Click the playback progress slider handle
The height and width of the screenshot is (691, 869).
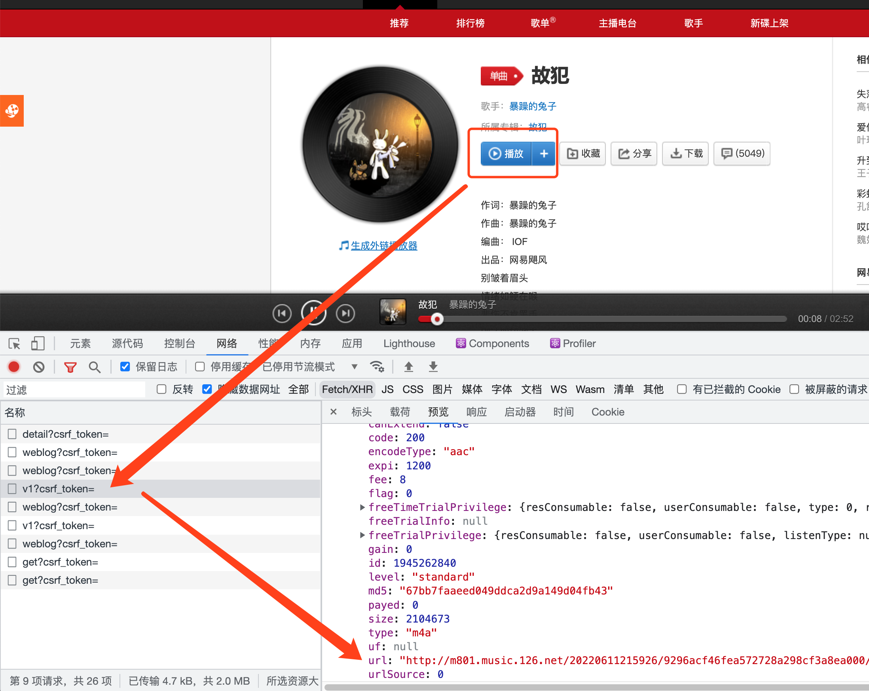point(437,319)
